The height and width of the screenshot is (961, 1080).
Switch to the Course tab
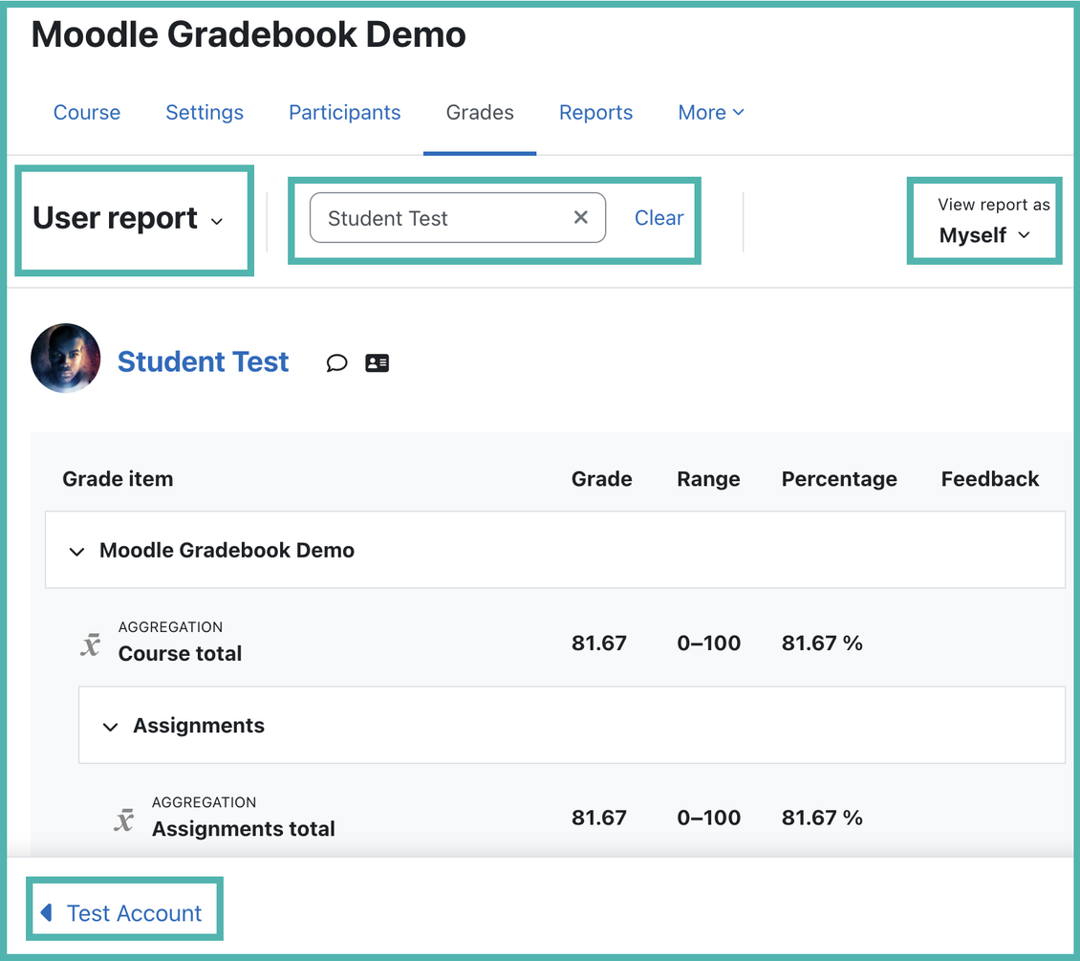point(87,112)
